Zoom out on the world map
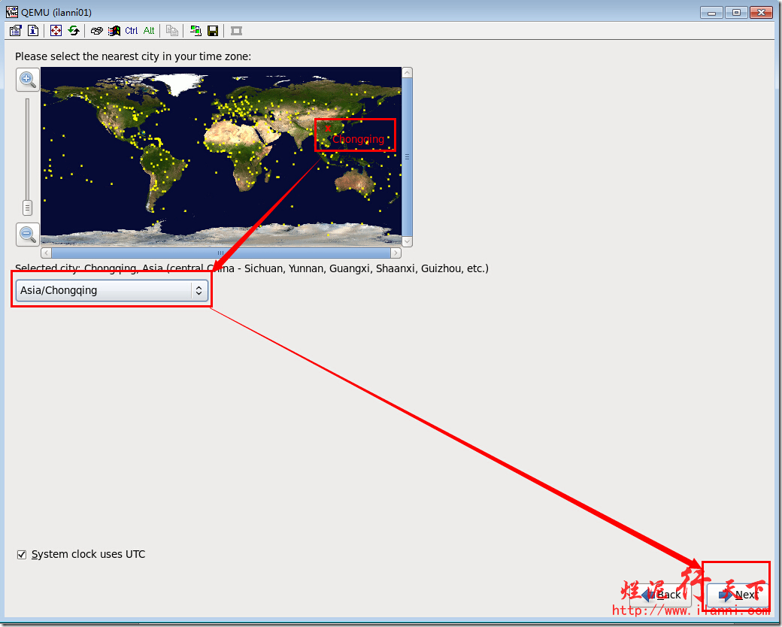This screenshot has width=782, height=627. tap(27, 234)
